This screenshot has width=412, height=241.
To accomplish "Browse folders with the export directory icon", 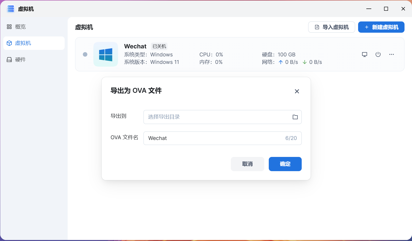I will [295, 117].
